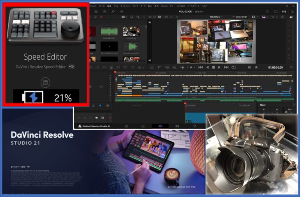Jump to last frame in transport controls

point(226,67)
